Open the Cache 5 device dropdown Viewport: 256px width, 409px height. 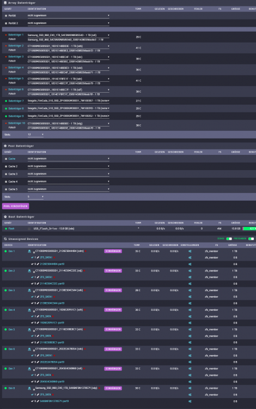(x=68, y=189)
